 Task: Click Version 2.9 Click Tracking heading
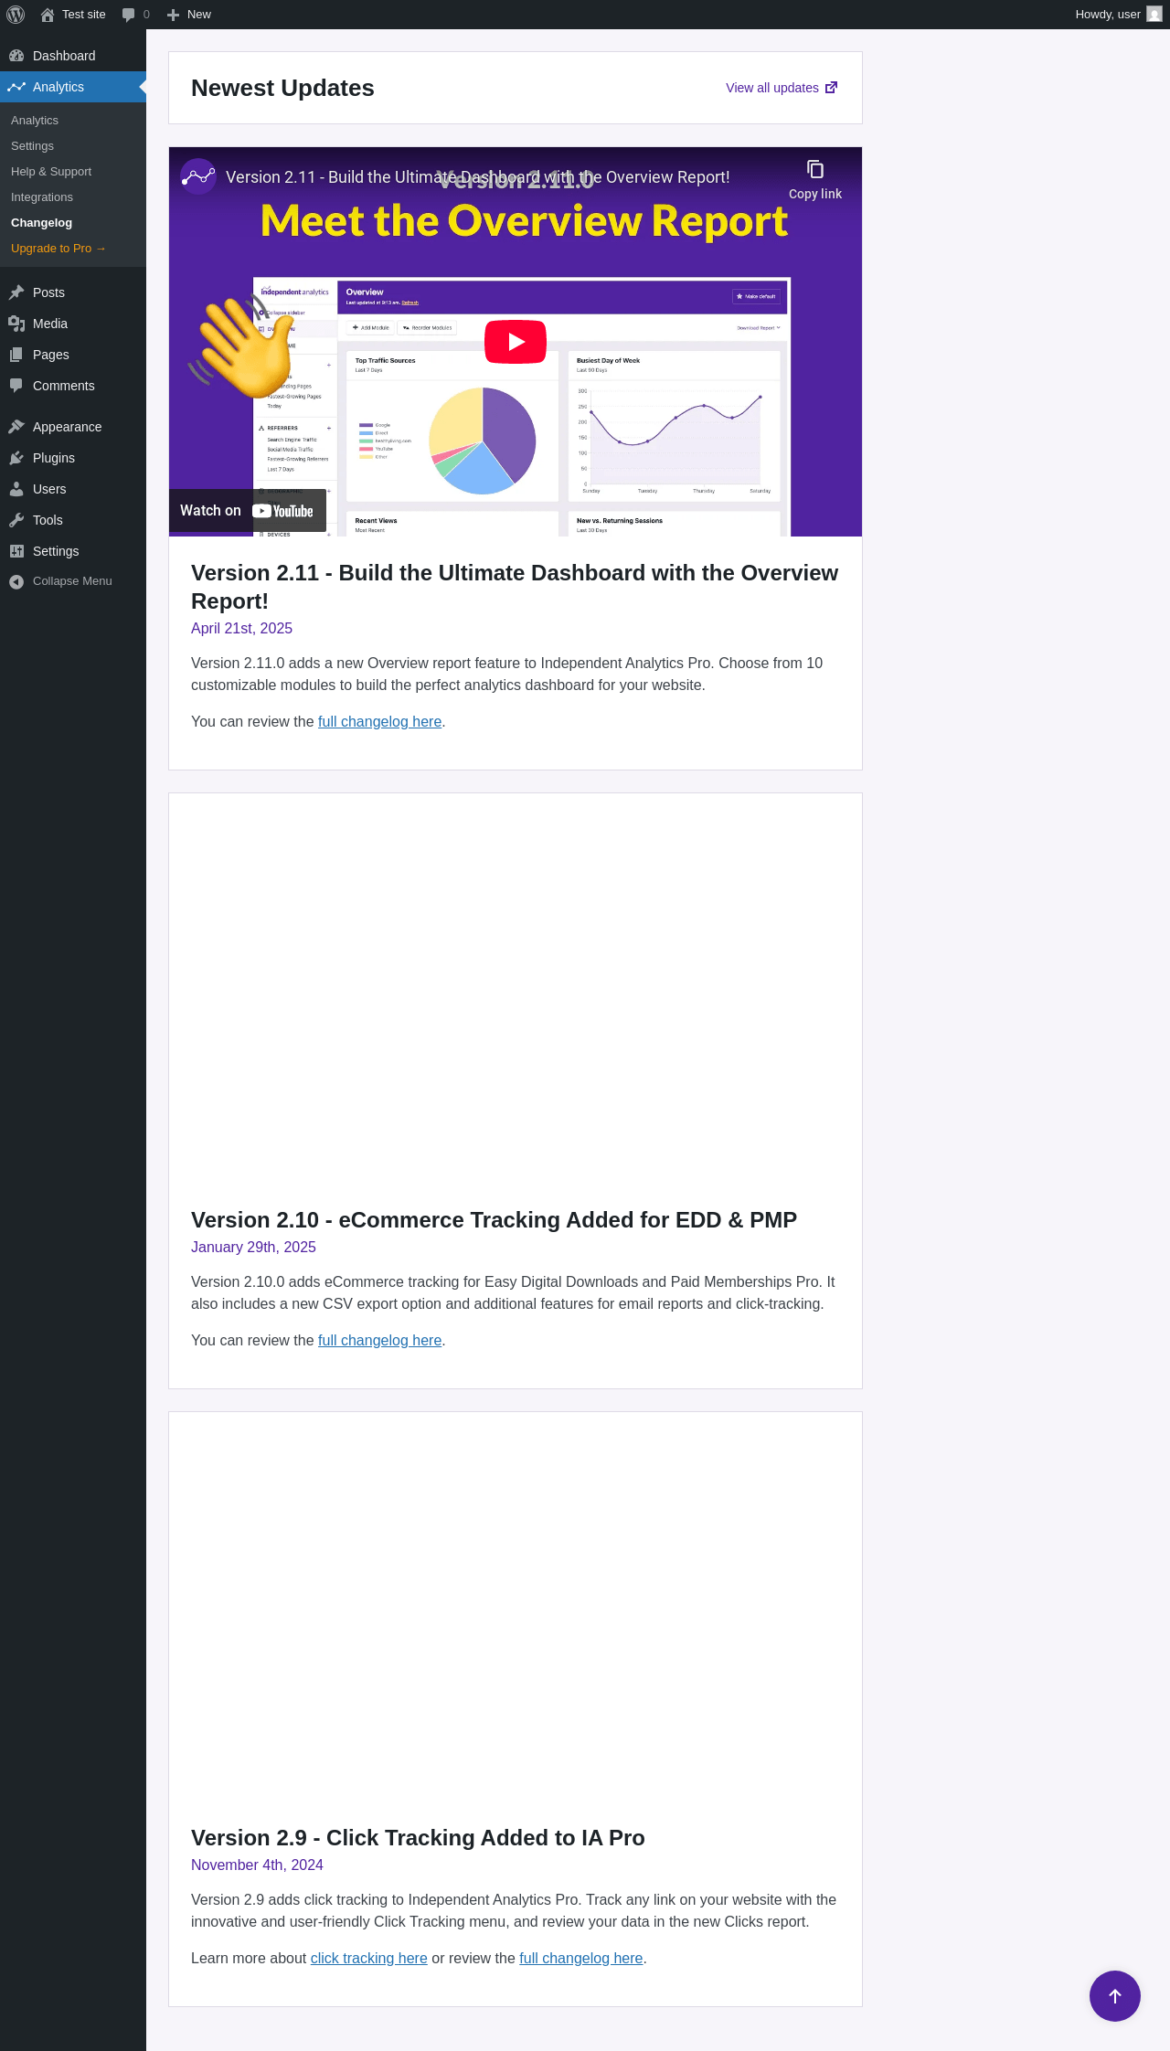pyautogui.click(x=418, y=1838)
